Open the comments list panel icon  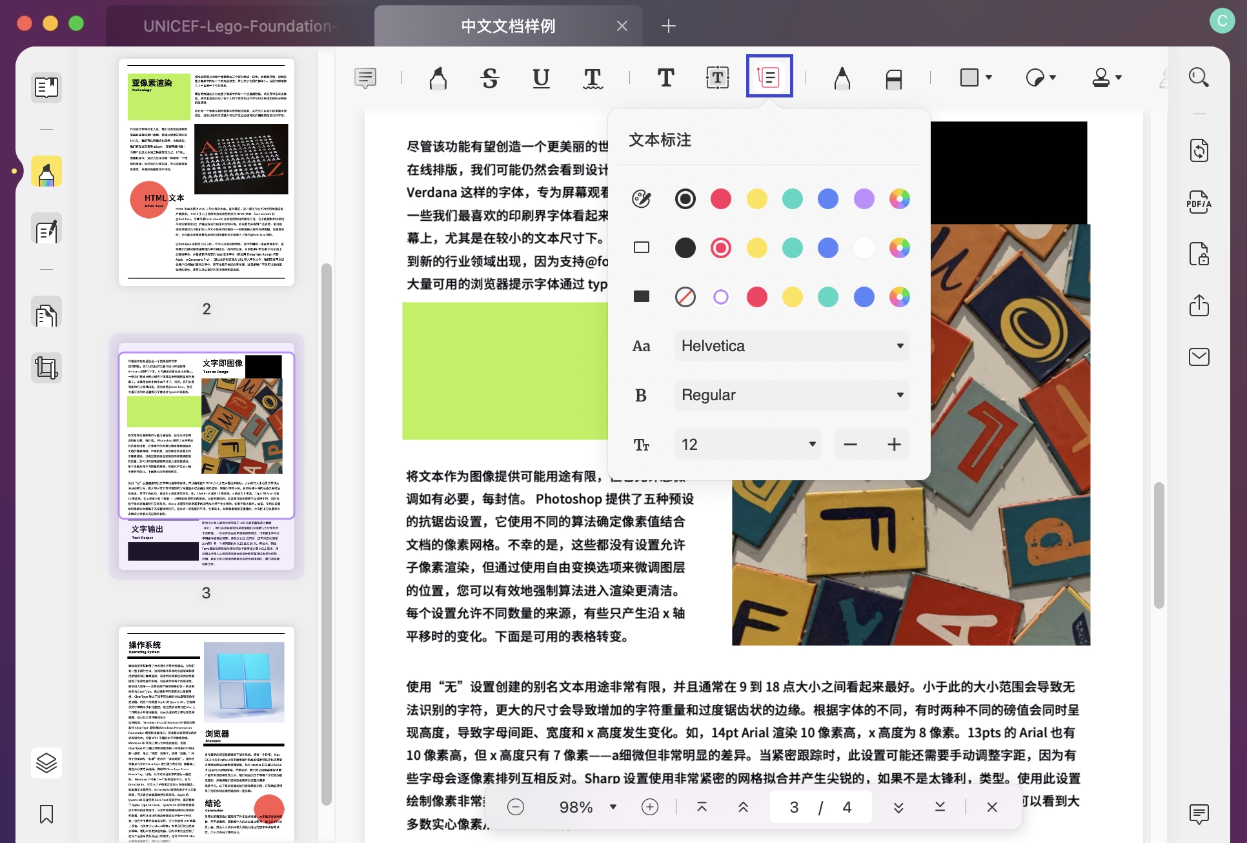pos(1199,814)
